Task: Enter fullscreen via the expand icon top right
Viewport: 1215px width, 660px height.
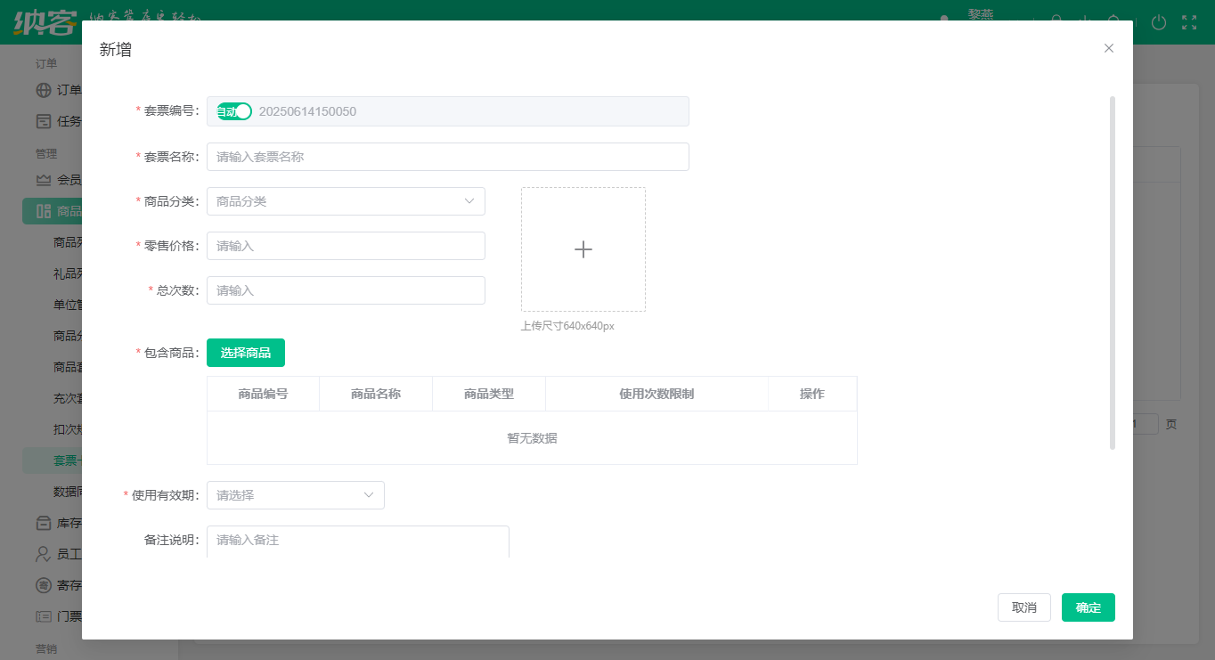Action: (x=1189, y=23)
